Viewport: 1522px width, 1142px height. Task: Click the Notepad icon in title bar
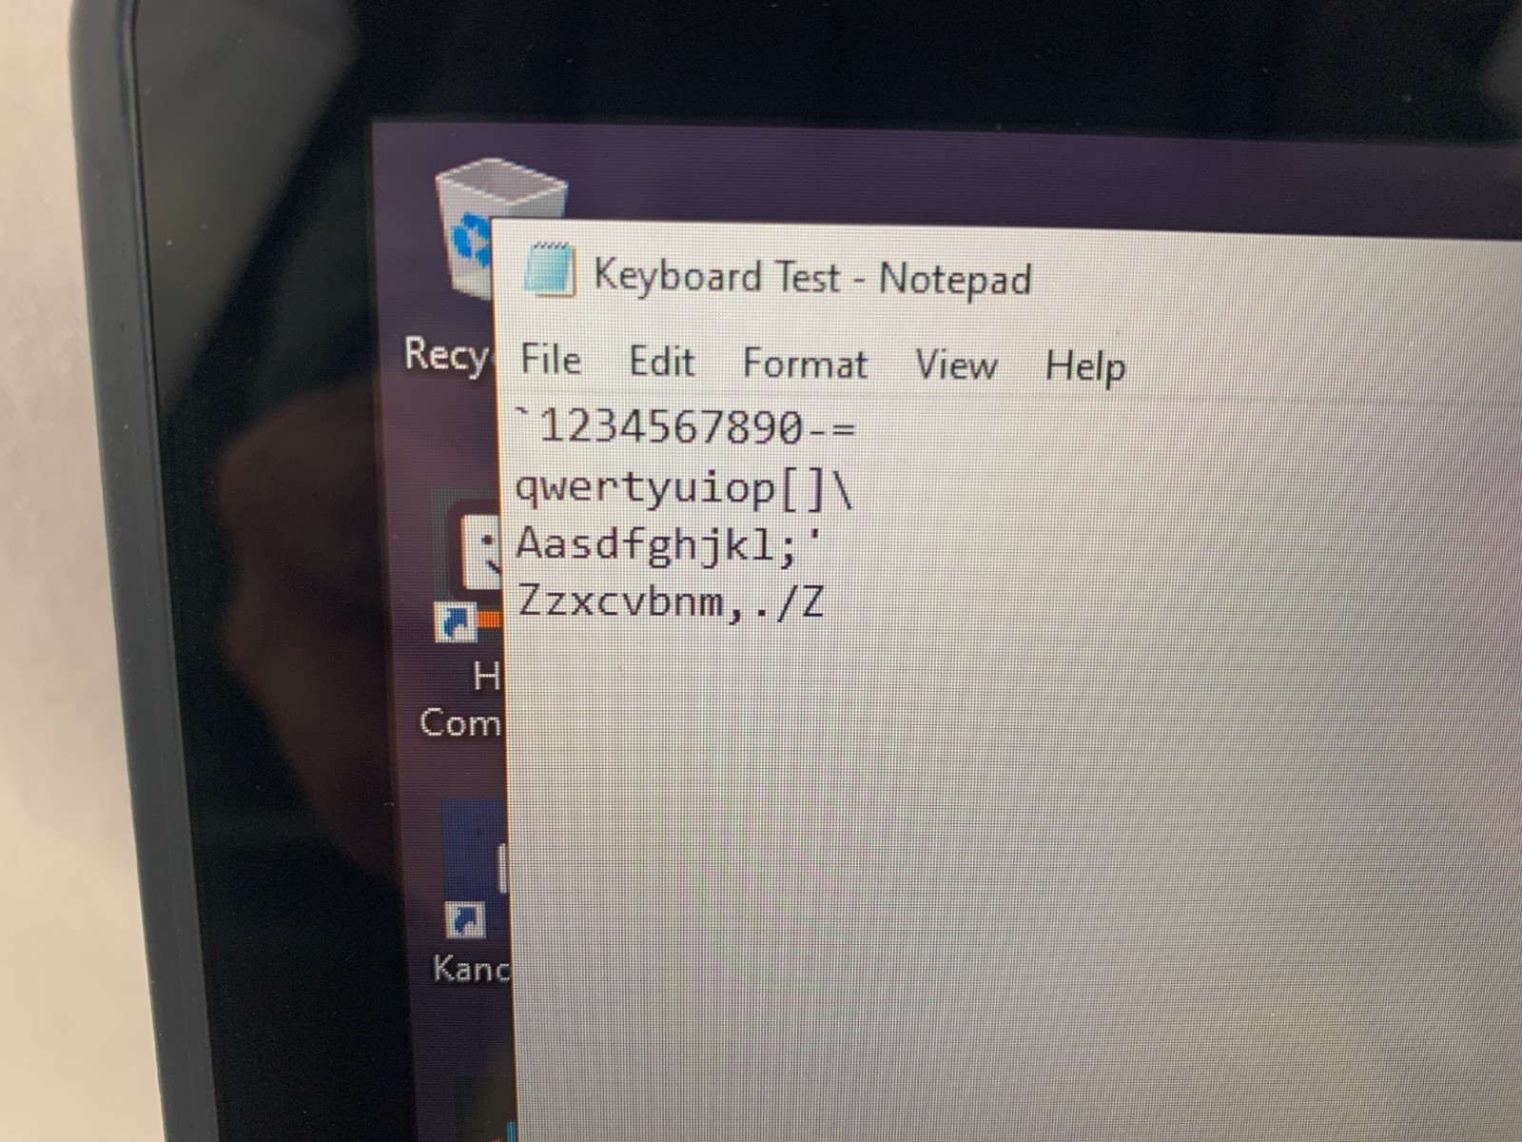(x=550, y=270)
